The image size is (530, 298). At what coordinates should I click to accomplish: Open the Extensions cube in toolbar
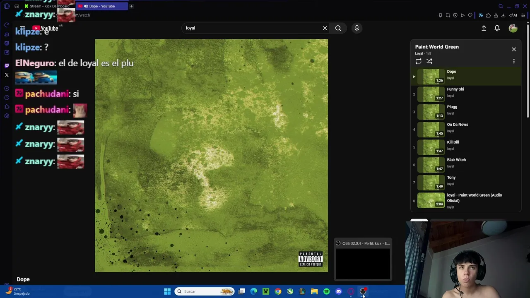[488, 15]
